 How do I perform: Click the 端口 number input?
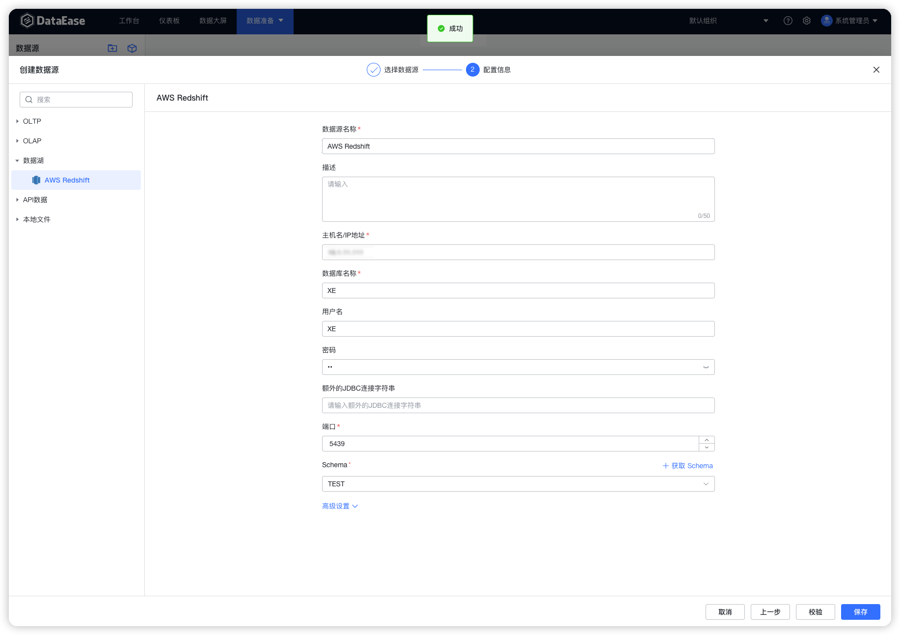coord(510,444)
